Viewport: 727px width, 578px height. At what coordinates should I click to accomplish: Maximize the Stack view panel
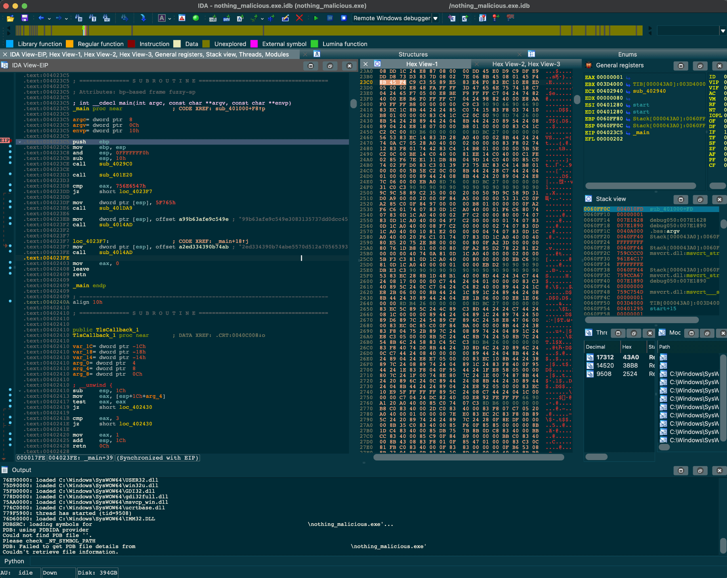(x=681, y=200)
